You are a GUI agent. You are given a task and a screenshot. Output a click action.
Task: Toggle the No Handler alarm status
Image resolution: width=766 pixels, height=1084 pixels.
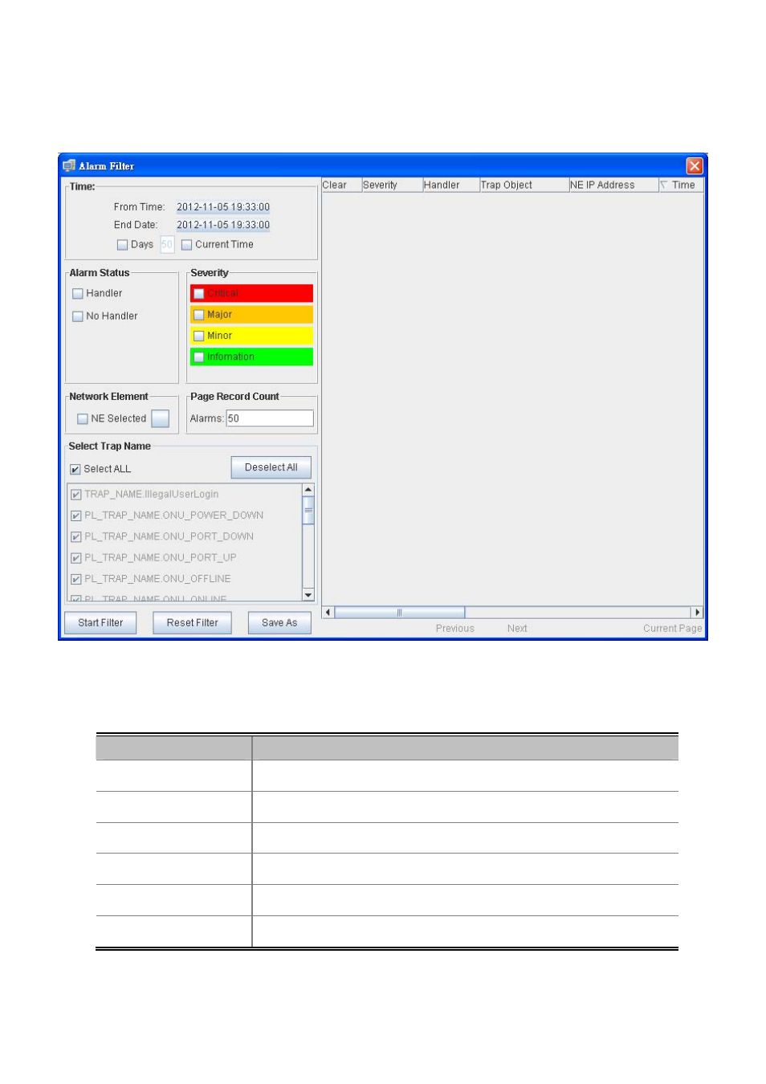78,316
